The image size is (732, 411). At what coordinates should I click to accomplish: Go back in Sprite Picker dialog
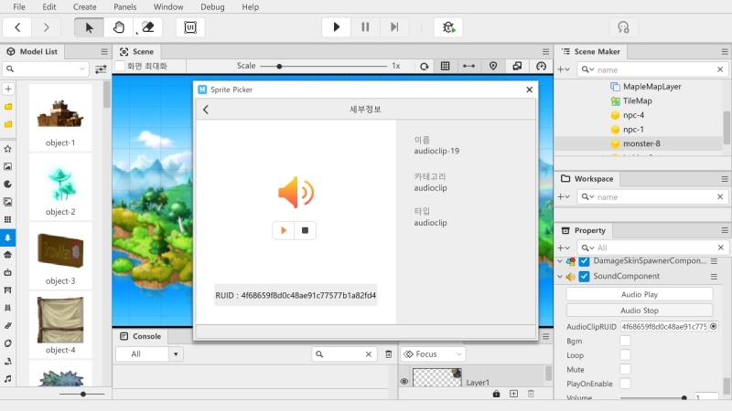point(206,110)
